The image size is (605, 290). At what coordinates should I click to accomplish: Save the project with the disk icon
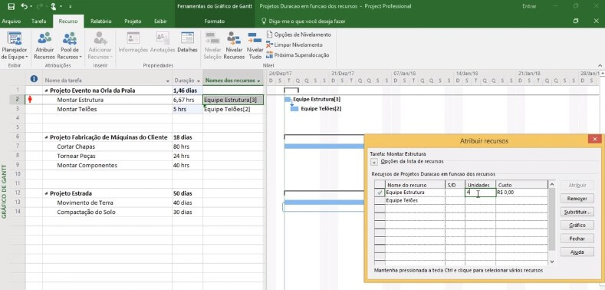coord(12,6)
